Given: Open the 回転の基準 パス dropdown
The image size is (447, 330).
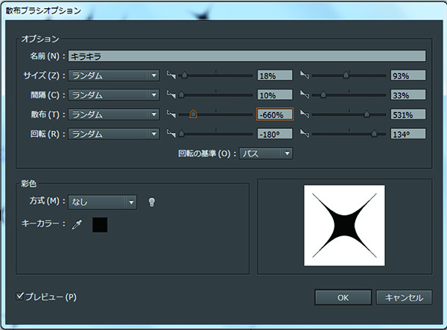Looking at the screenshot, I should 266,153.
